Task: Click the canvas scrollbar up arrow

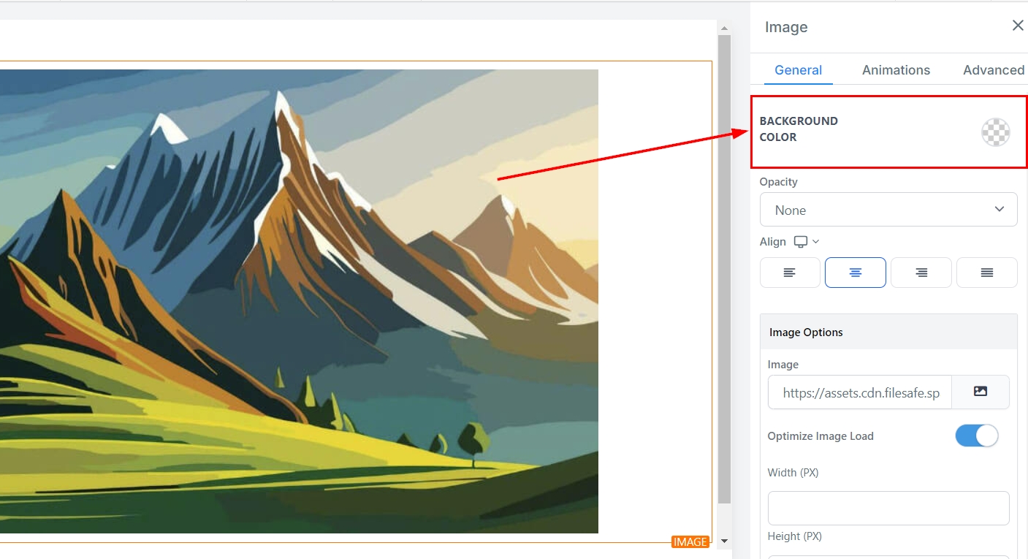Action: coord(724,29)
